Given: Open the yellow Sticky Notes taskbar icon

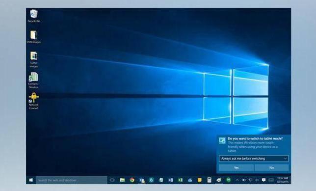Looking at the screenshot, I should point(200,180).
